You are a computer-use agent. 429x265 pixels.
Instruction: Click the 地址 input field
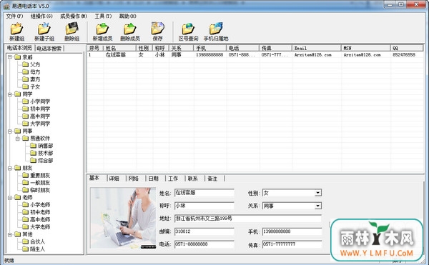pyautogui.click(x=248, y=219)
